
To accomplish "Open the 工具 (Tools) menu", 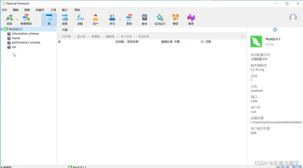I will coord(53,10).
